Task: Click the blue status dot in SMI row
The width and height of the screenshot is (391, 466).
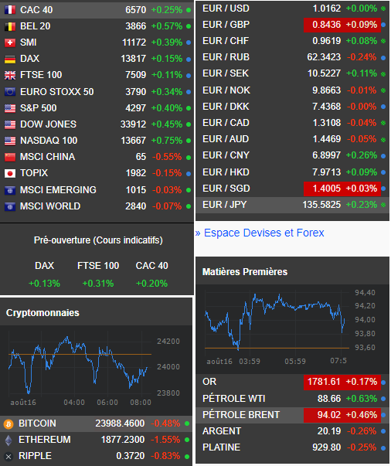Action: [189, 43]
